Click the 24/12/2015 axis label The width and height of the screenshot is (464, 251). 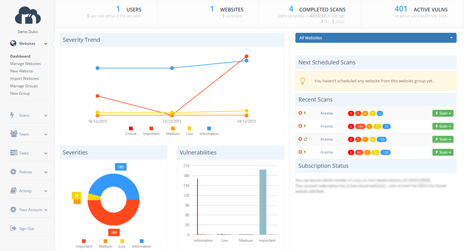[x=247, y=121]
